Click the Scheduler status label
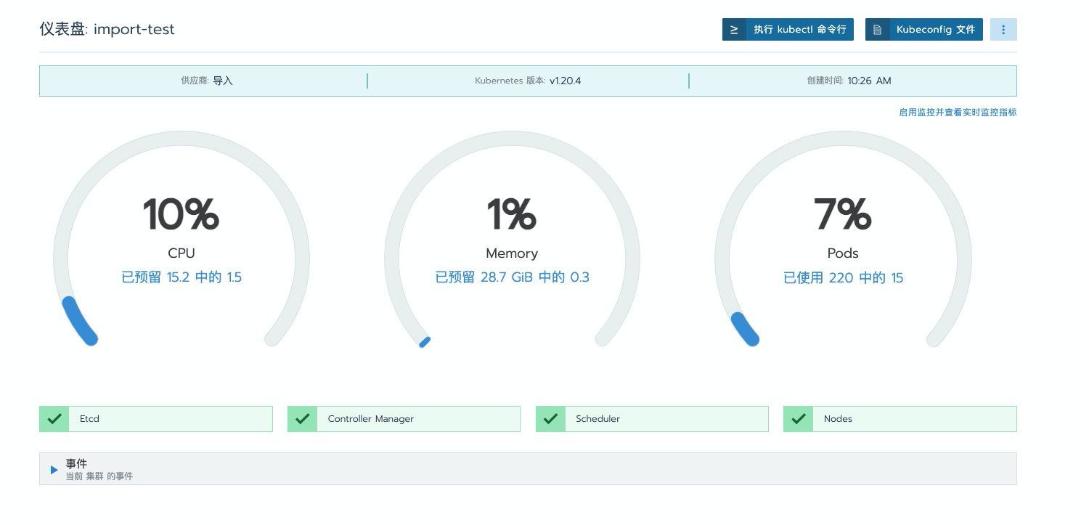 pos(598,419)
